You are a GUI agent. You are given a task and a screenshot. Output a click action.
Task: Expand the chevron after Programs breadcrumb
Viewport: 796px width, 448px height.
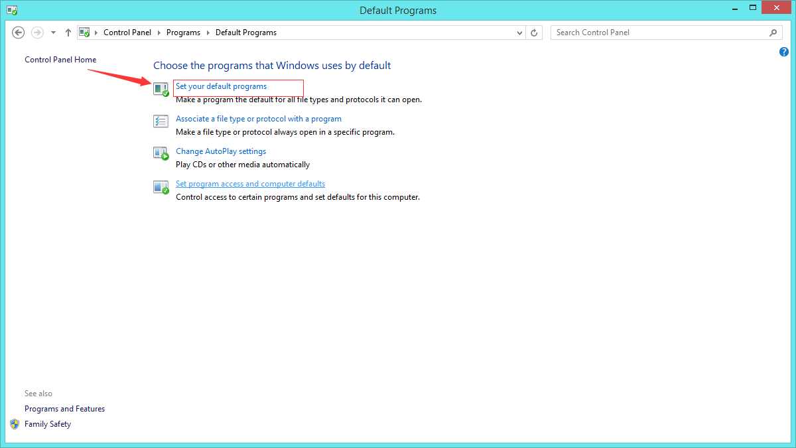[x=208, y=32]
